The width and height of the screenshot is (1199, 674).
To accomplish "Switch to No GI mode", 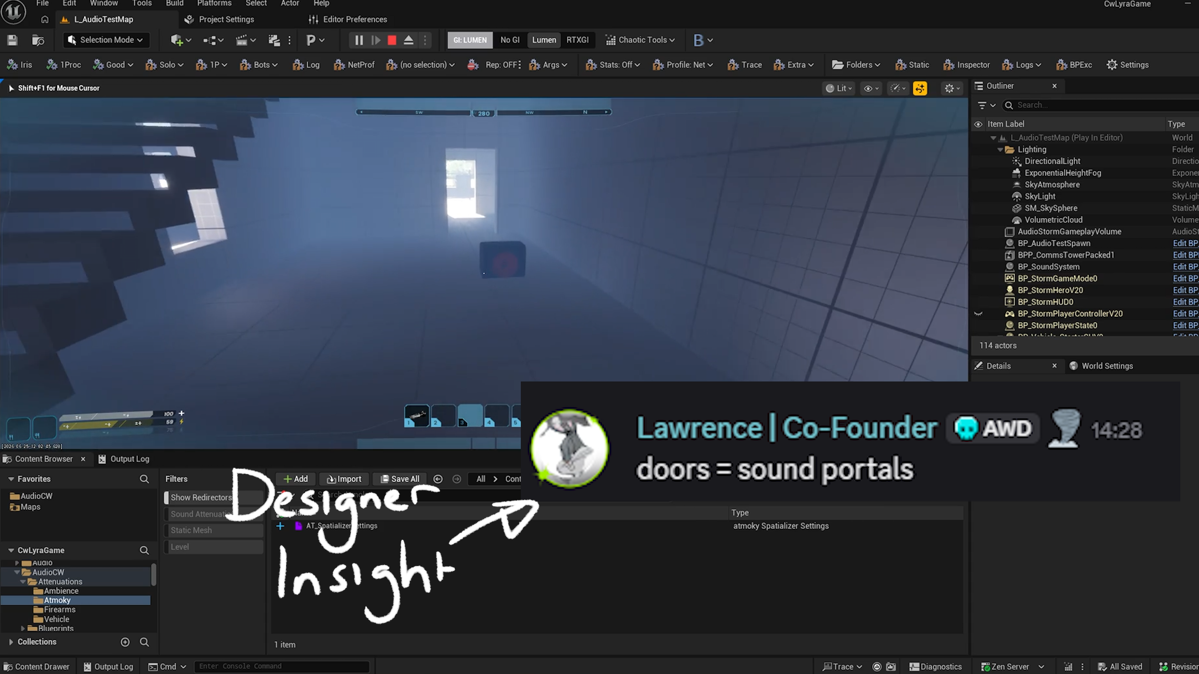I will 510,40.
